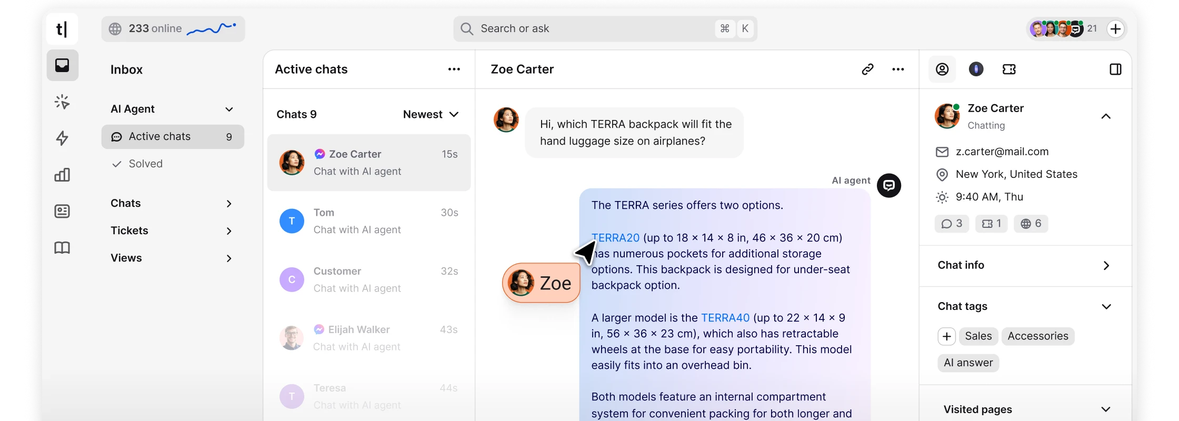Click the globe icon beside 233 online

115,29
